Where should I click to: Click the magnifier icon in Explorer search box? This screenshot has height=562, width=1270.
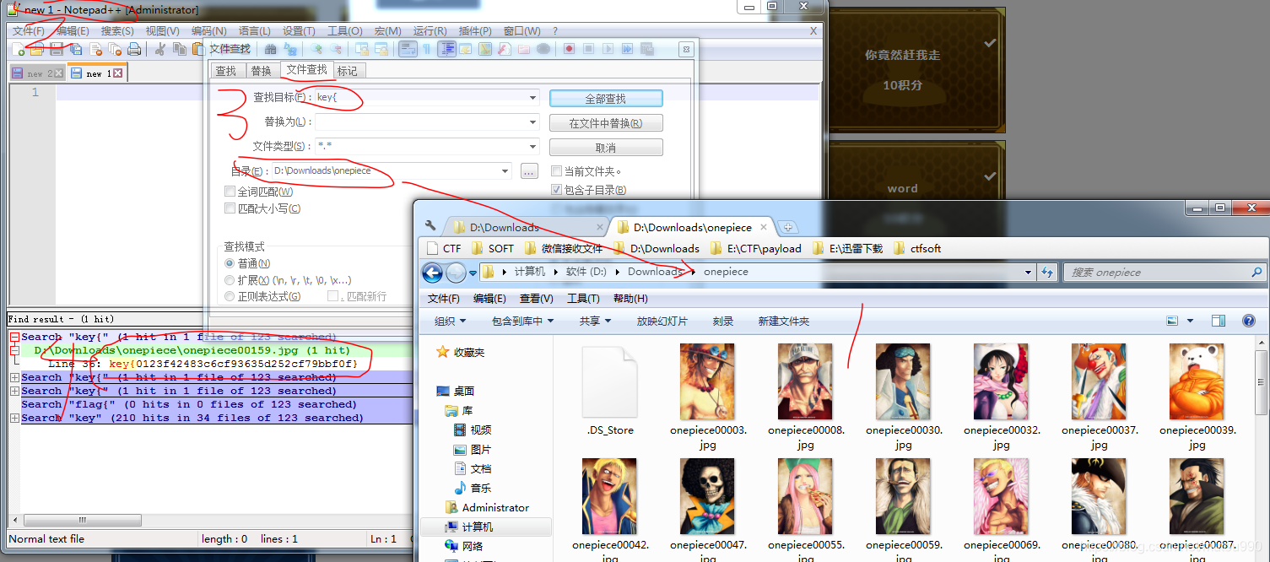[x=1256, y=272]
